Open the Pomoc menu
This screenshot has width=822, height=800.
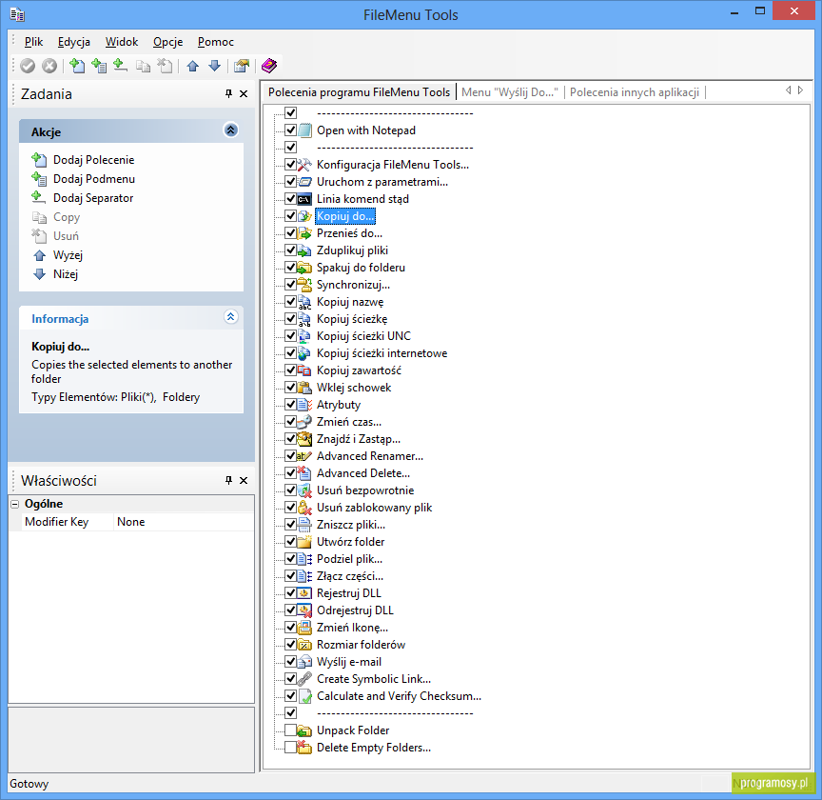(x=215, y=42)
